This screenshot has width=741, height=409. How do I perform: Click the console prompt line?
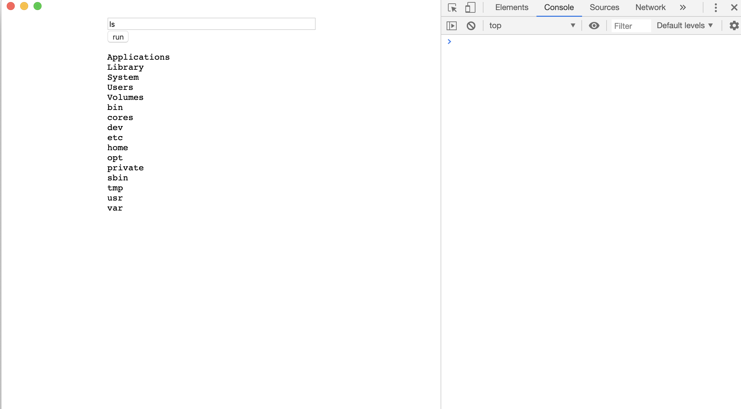591,42
